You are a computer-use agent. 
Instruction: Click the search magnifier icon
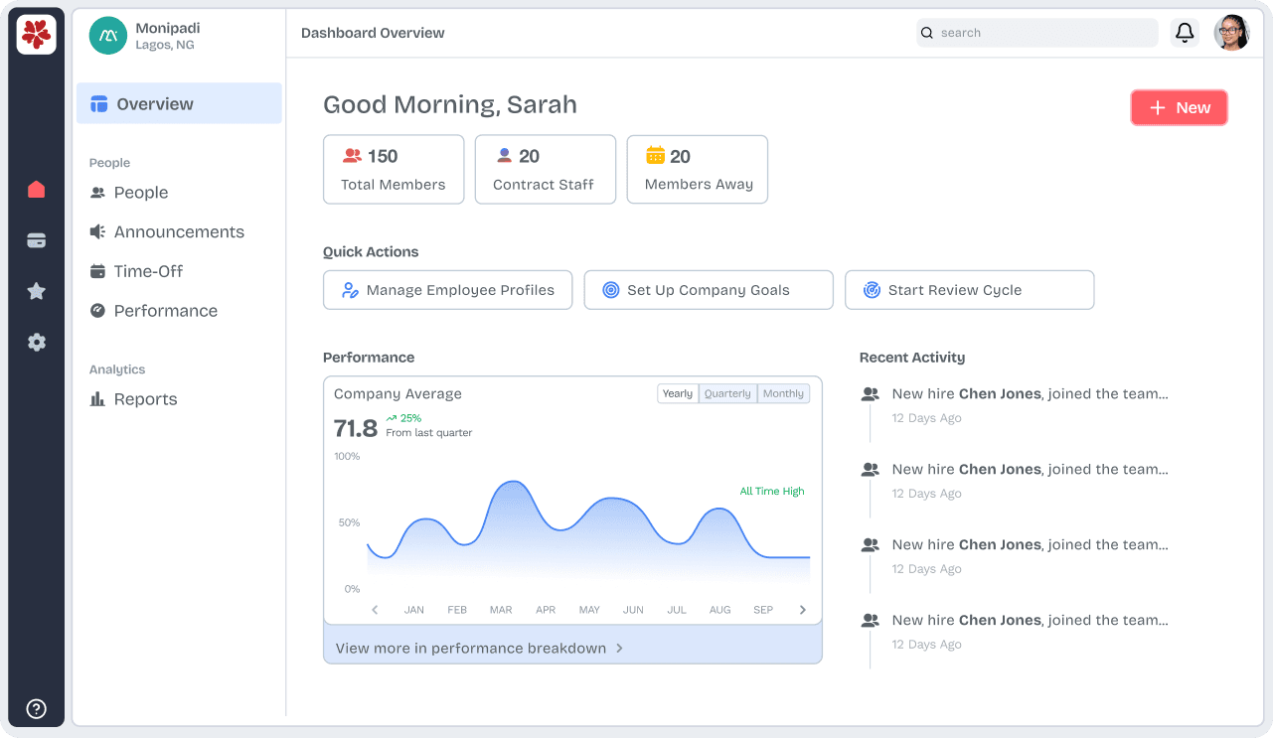click(x=927, y=33)
